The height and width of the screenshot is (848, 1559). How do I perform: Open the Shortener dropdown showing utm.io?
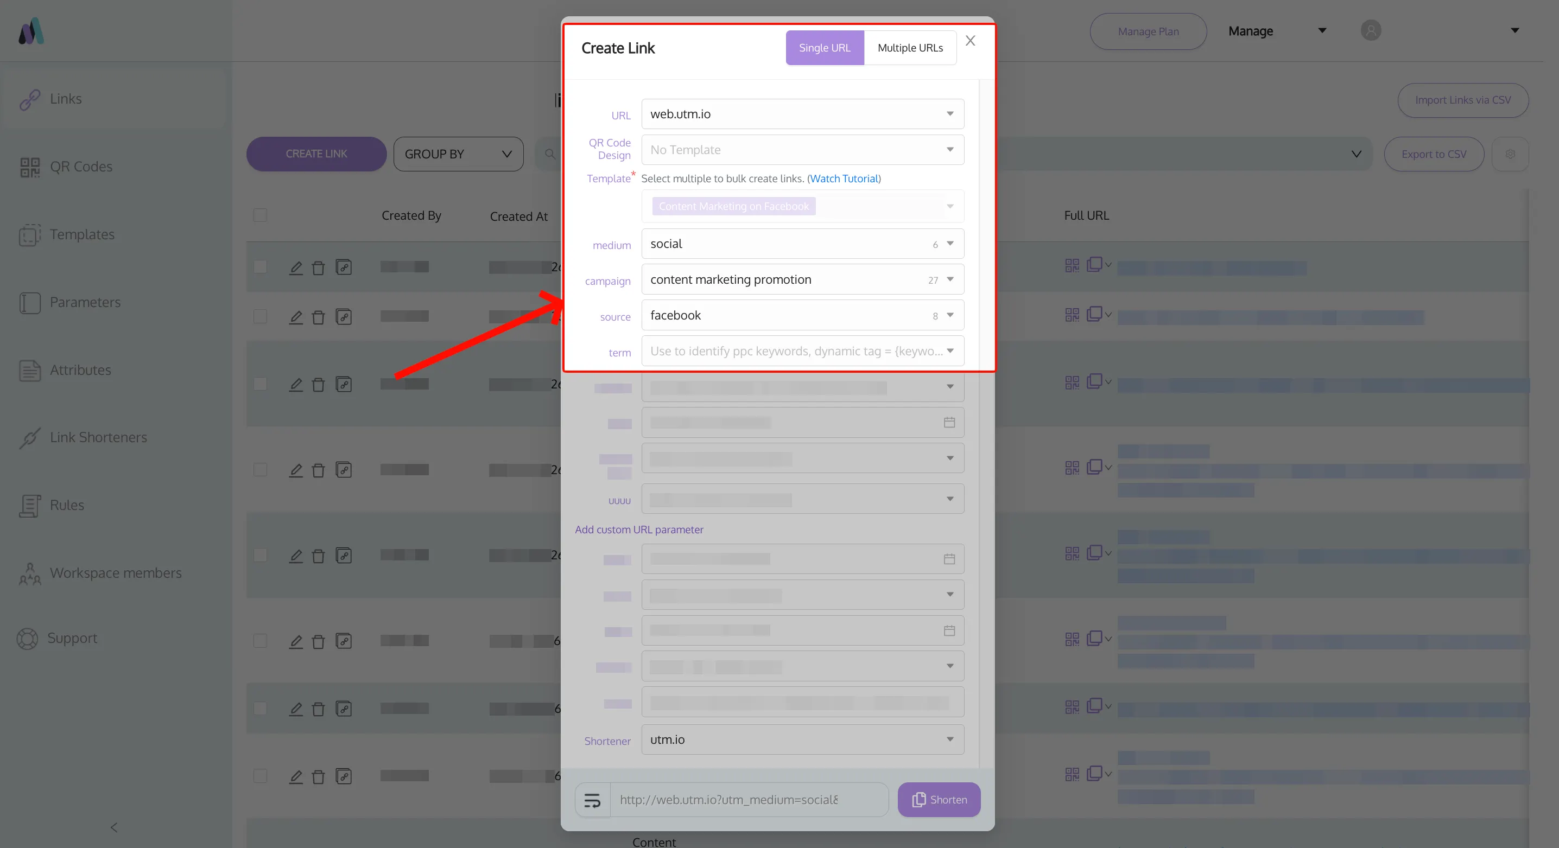pos(949,739)
